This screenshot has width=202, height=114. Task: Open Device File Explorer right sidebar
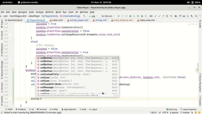coord(200,83)
